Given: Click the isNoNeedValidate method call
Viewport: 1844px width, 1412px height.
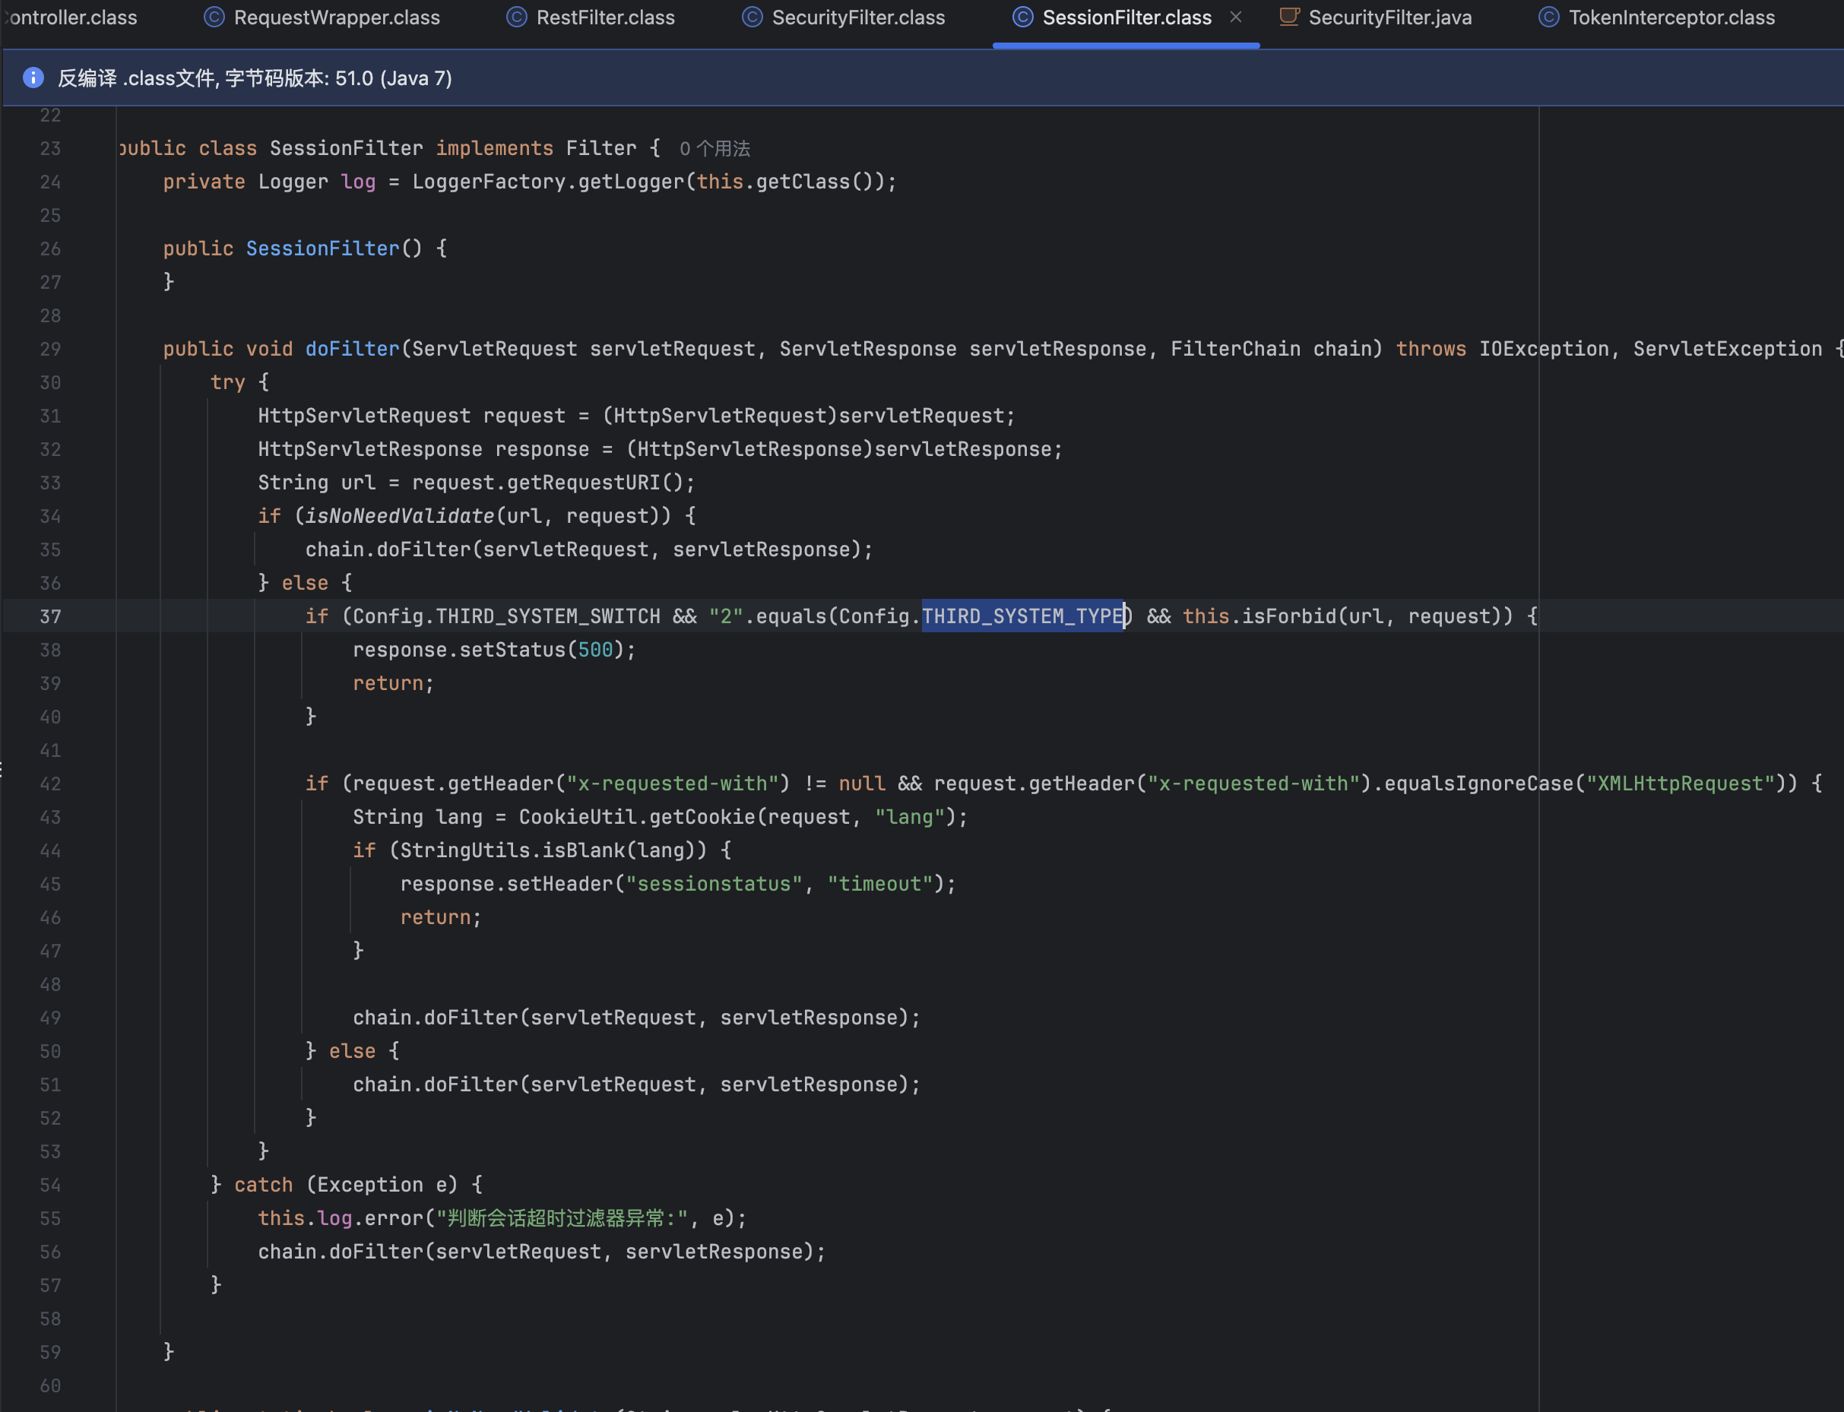Looking at the screenshot, I should point(399,516).
